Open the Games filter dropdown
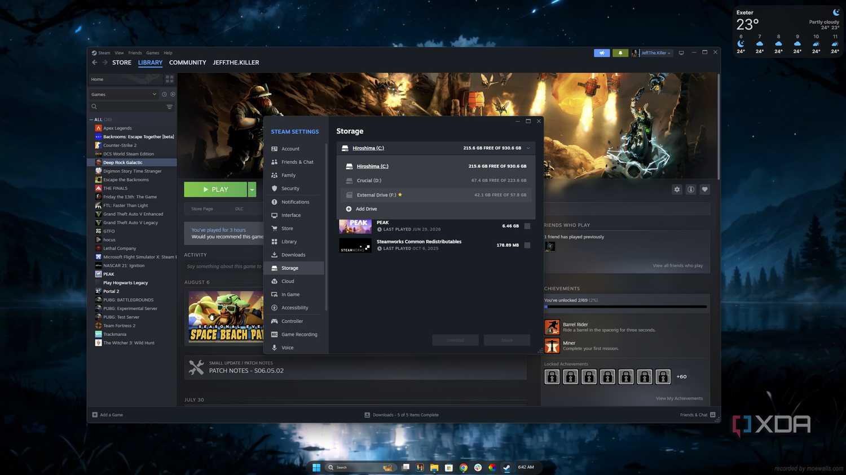Screen dimensions: 846x475 (124, 95)
